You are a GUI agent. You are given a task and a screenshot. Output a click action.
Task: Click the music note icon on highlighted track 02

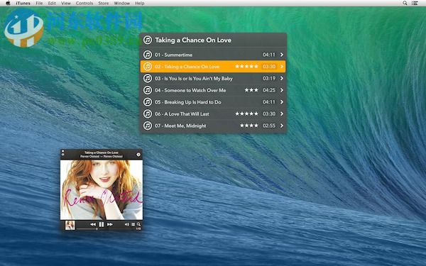click(x=148, y=67)
